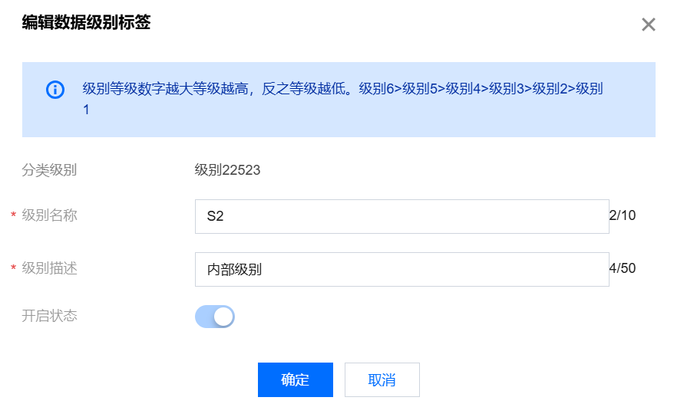Viewport: 674px width, 417px height.
Task: Click the 分类级别 field label
Action: coord(49,170)
